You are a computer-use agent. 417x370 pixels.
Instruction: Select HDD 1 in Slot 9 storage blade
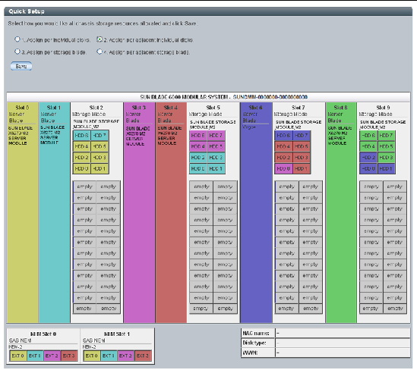pyautogui.click(x=386, y=168)
